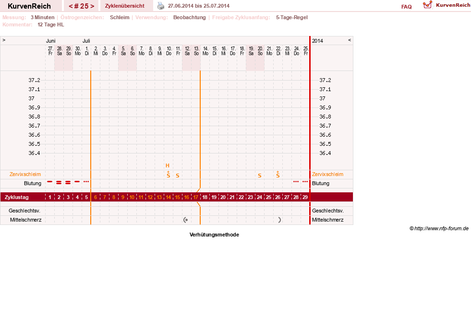This screenshot has width=471, height=330.
Task: Select cycle day 6 in the Zyklustag row
Action: [x=96, y=197]
